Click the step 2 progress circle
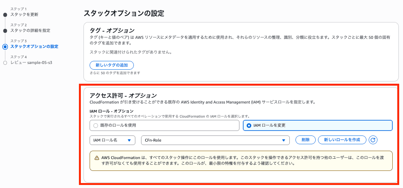The image size is (403, 188). (x=5, y=31)
